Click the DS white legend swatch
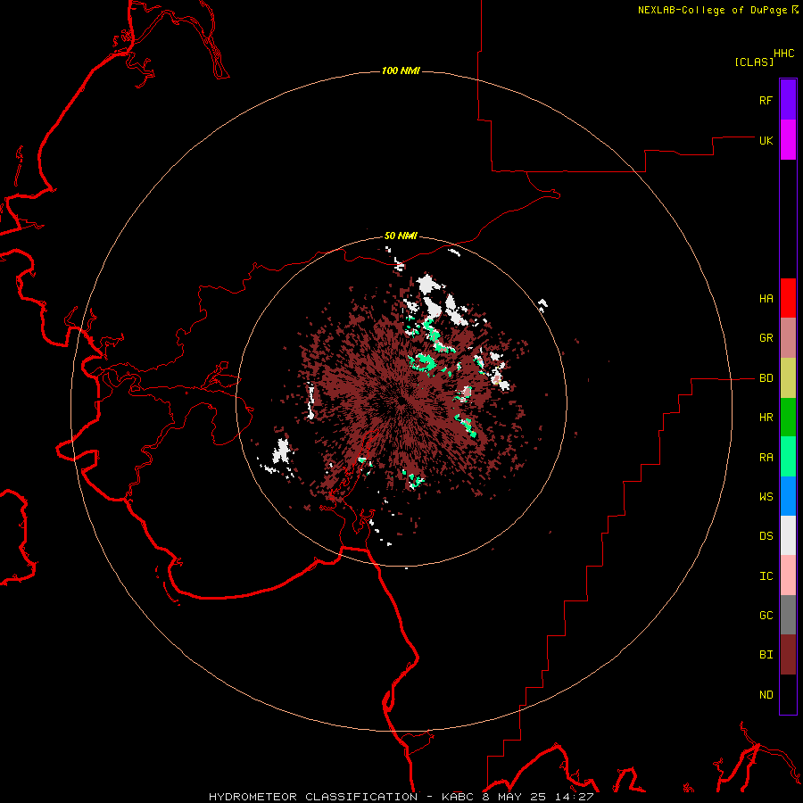This screenshot has height=803, width=803. pos(788,535)
